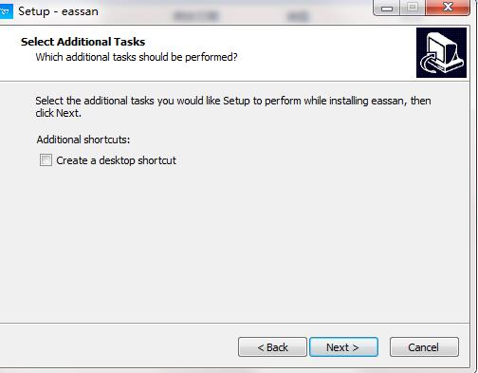Cancel the eassan installation
Image resolution: width=478 pixels, height=373 pixels.
pos(424,347)
